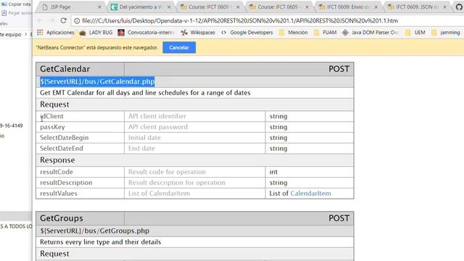Click the Cancelar debugging button
The width and height of the screenshot is (464, 261).
point(179,48)
